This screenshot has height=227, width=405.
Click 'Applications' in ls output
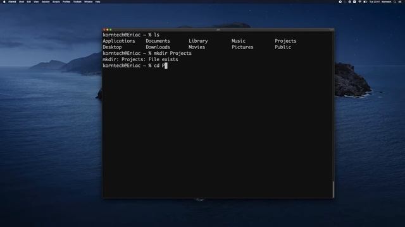point(119,41)
